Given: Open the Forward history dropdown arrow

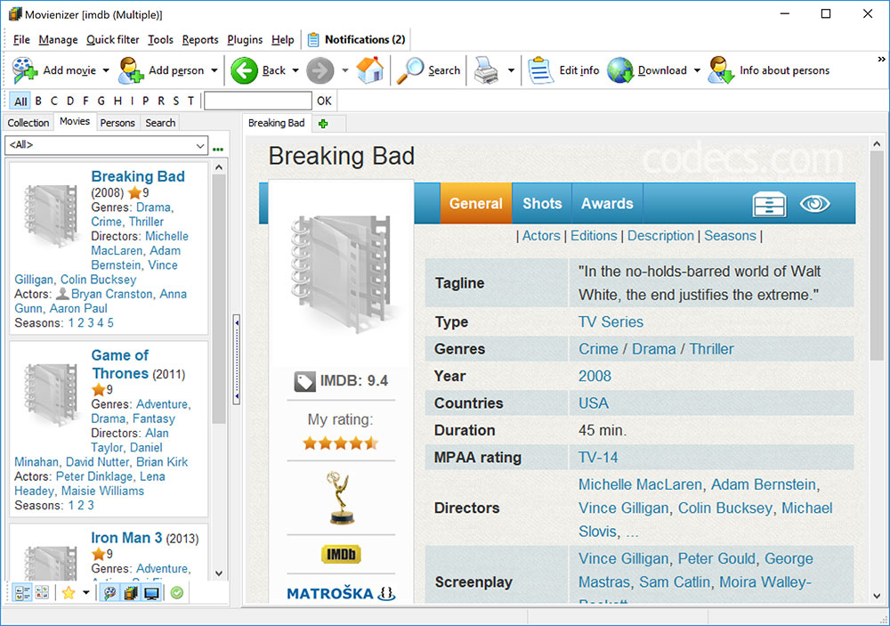Looking at the screenshot, I should [345, 70].
